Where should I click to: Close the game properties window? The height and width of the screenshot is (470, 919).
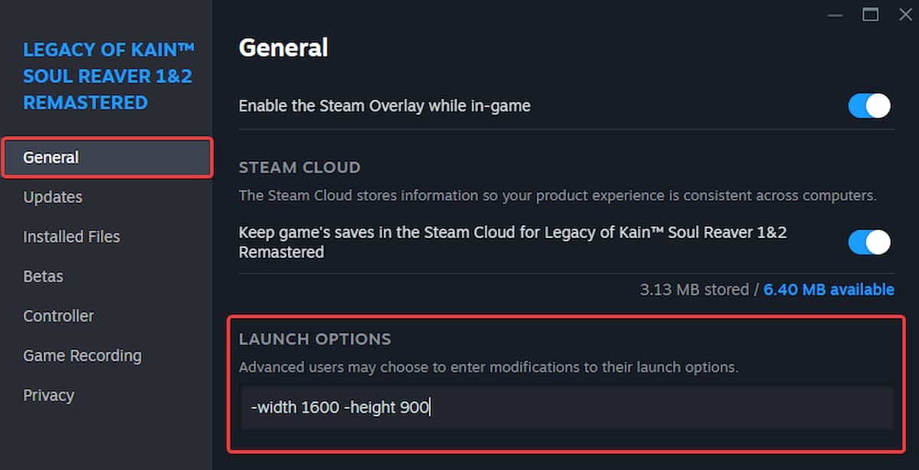tap(905, 15)
